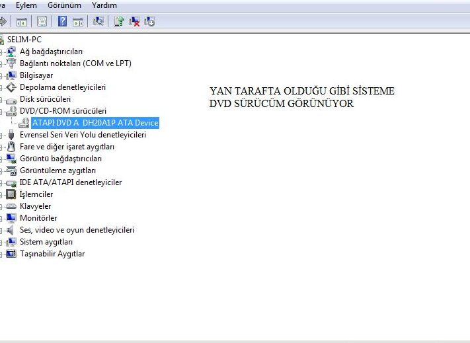Click the Depolama denetleyicileri icon
The height and width of the screenshot is (343, 470).
(11, 87)
